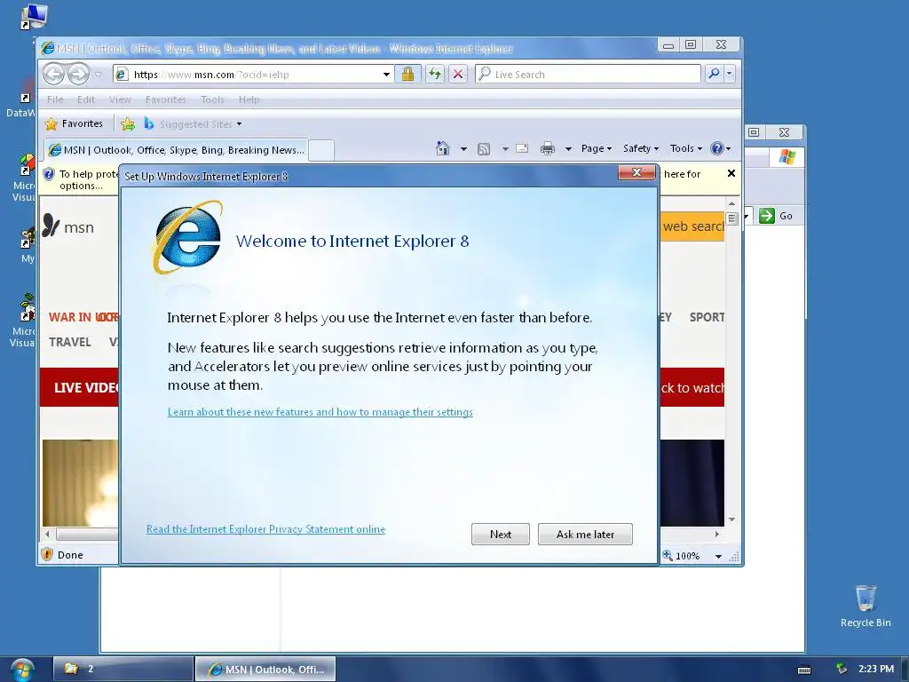909x682 pixels.
Task: Open the View menu
Action: tap(120, 99)
